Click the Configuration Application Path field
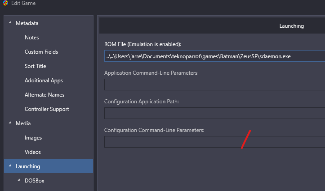The width and height of the screenshot is (325, 191). 214,113
